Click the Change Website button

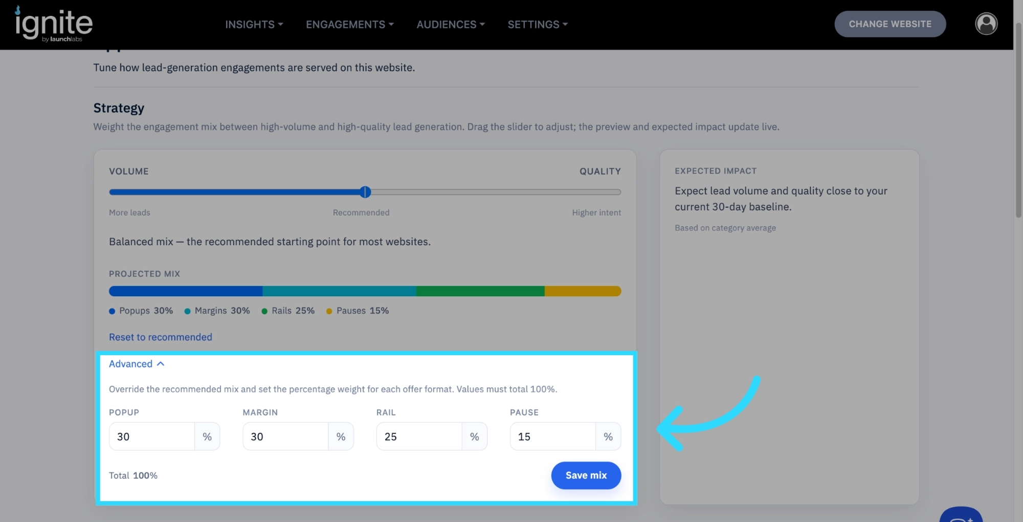point(890,24)
